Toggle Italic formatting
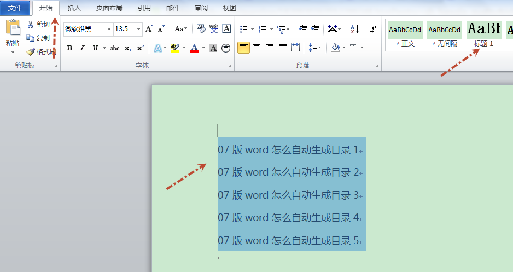The image size is (513, 272). tap(82, 48)
